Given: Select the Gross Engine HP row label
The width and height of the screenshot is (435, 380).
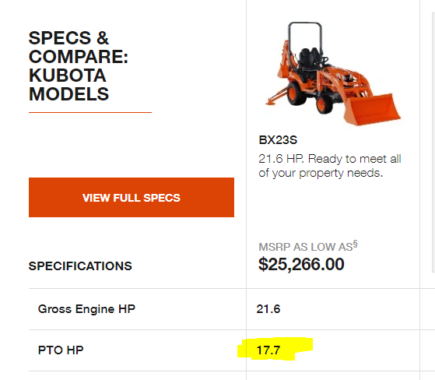Looking at the screenshot, I should [x=86, y=309].
